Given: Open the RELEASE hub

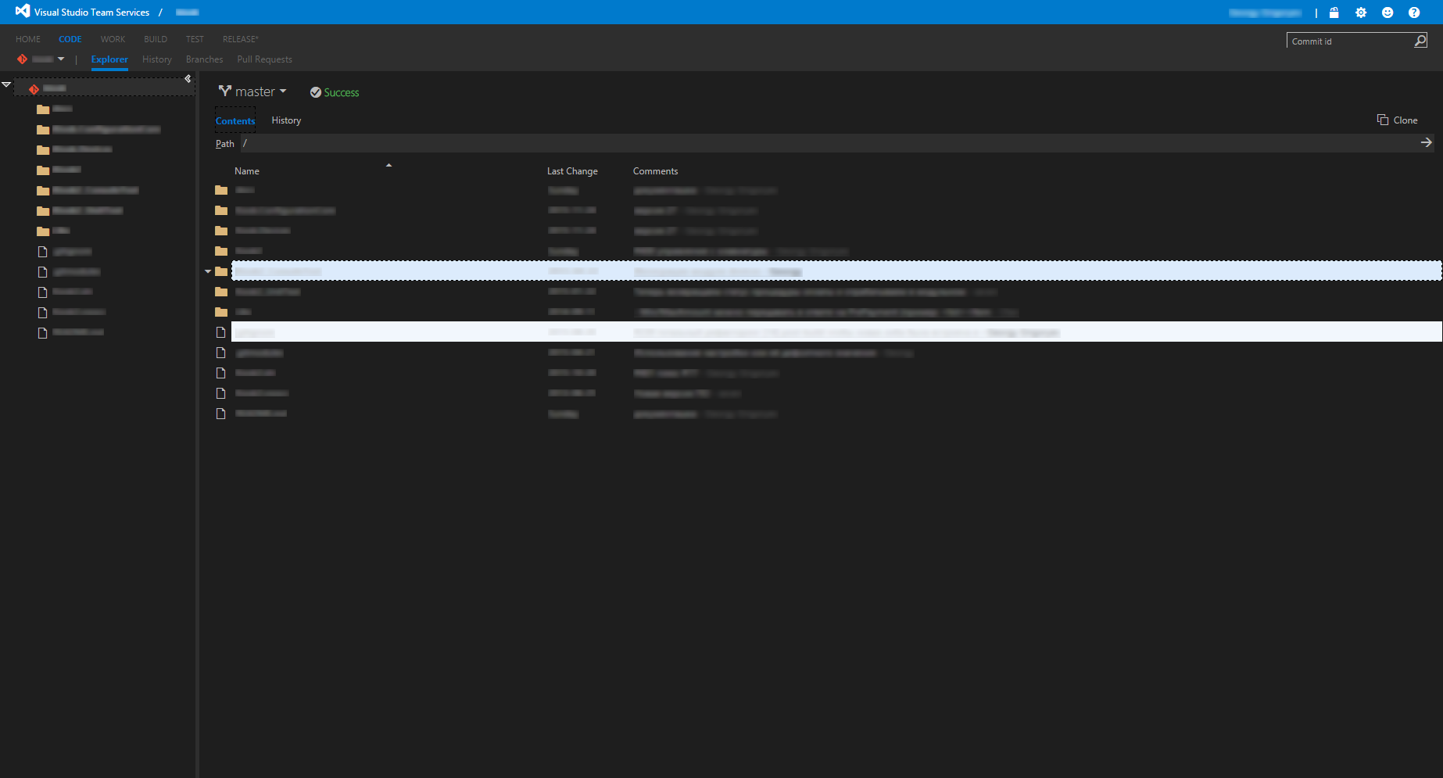Looking at the screenshot, I should [x=240, y=39].
